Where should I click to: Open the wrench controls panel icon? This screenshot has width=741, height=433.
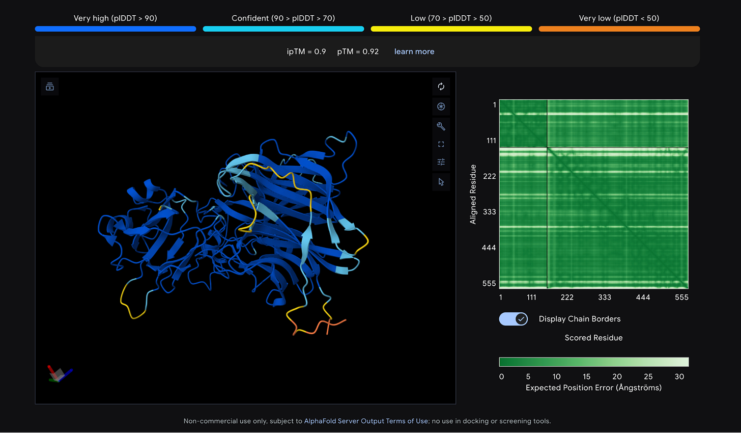[441, 126]
